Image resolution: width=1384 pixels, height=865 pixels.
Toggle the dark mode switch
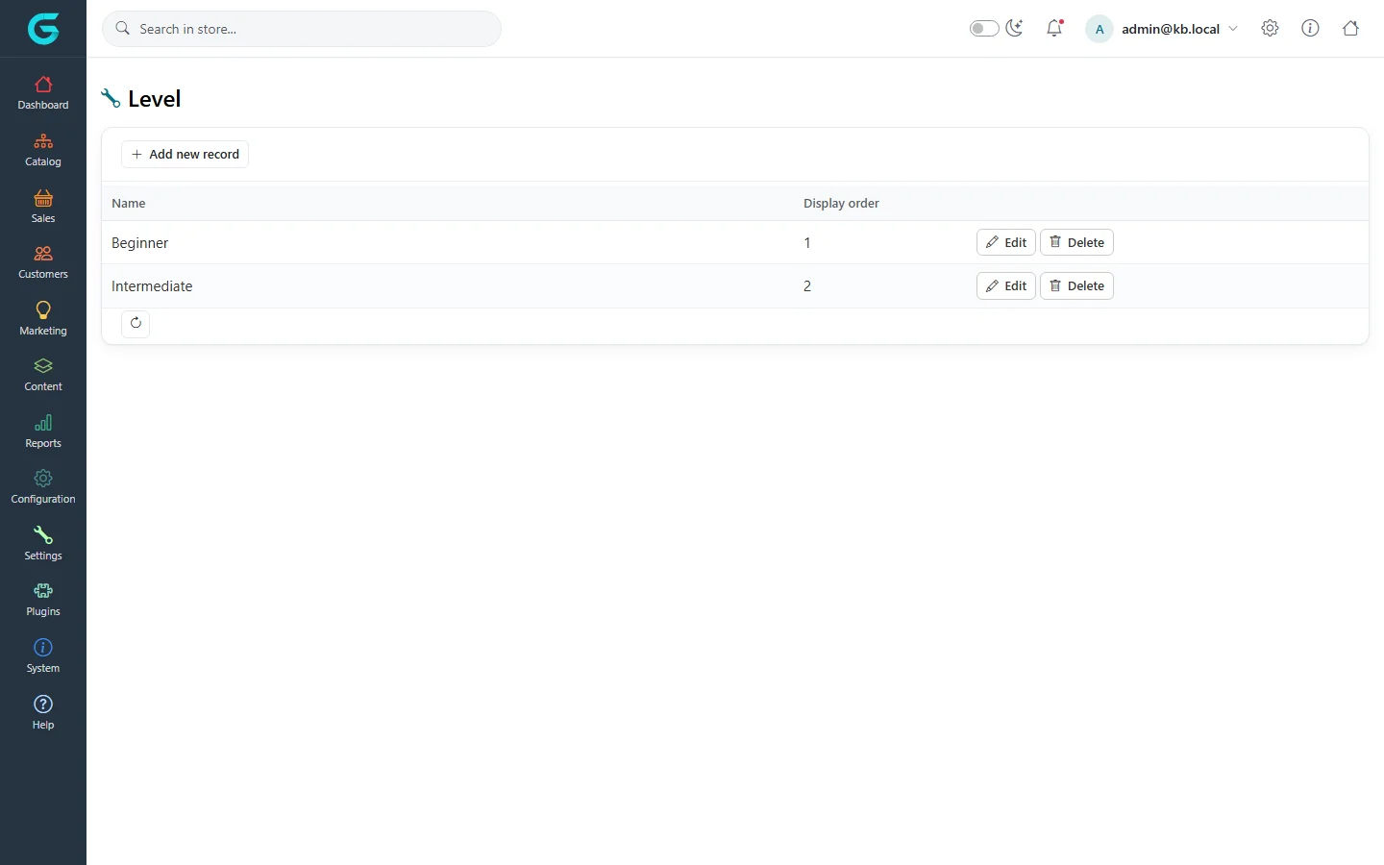[984, 29]
